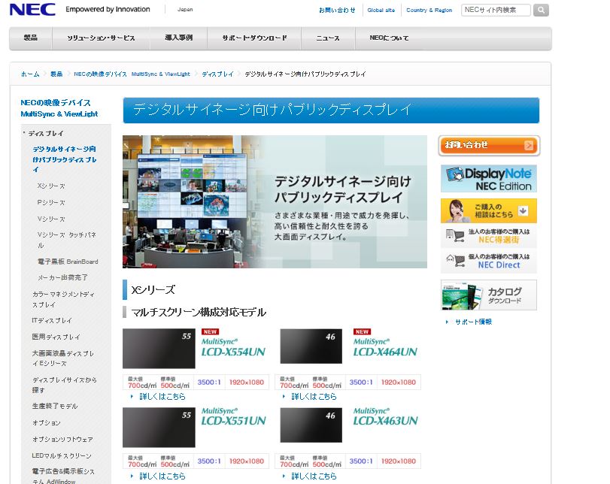Click the catalog brochure image
The image size is (610, 484).
click(462, 296)
